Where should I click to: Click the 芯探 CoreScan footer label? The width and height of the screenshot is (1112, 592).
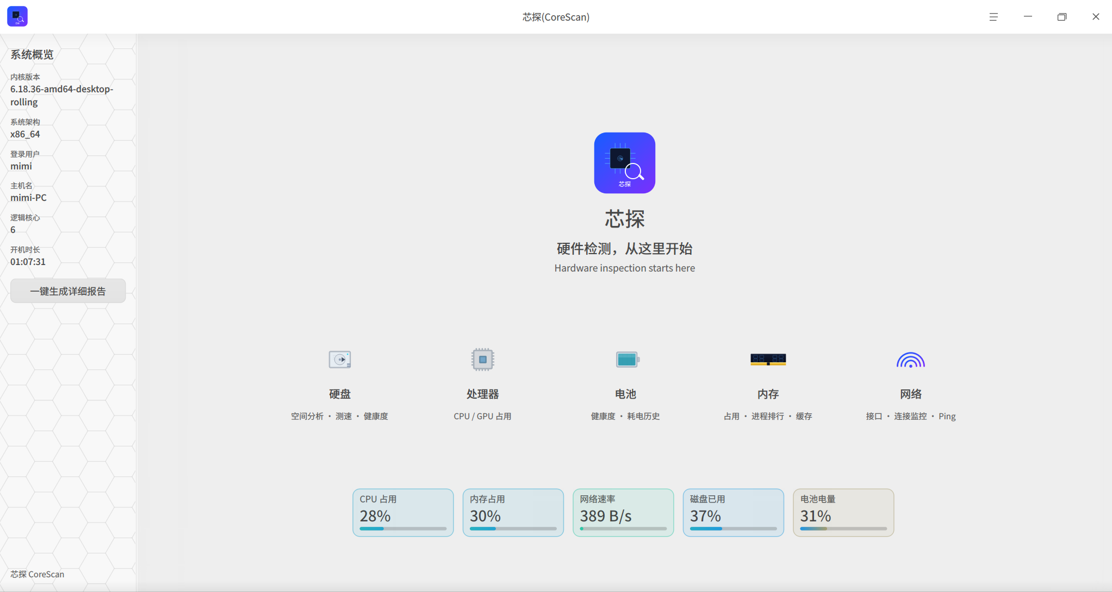click(x=37, y=574)
